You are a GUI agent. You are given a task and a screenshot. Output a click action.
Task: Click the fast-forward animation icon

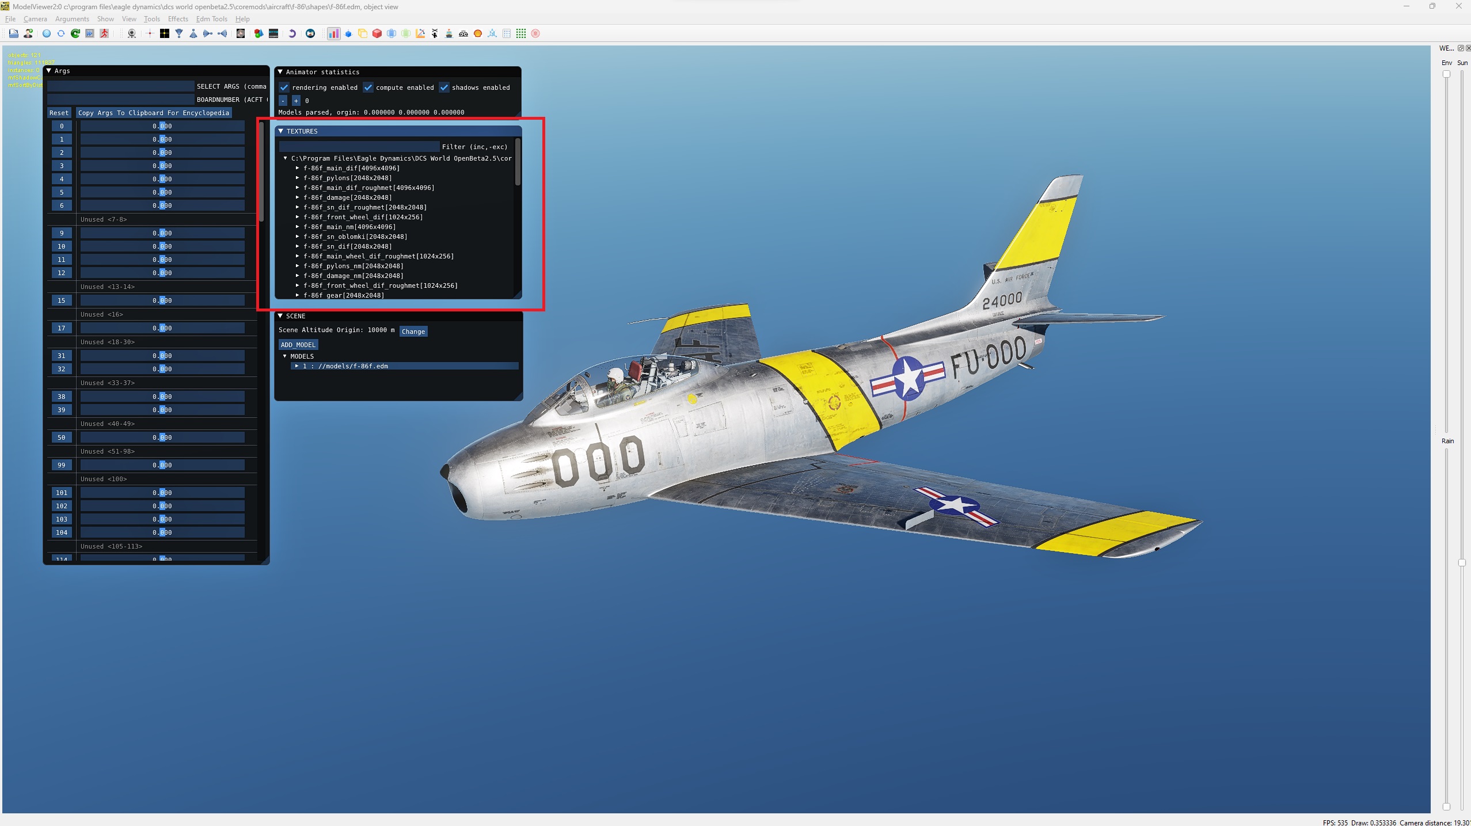(90, 33)
